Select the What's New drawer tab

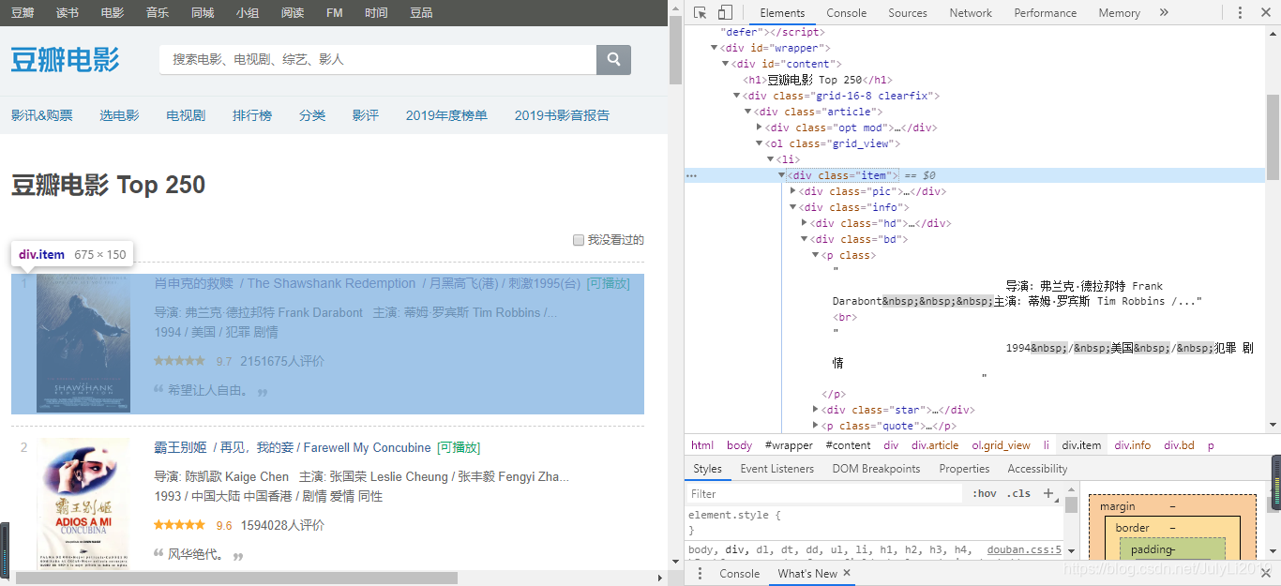(807, 573)
